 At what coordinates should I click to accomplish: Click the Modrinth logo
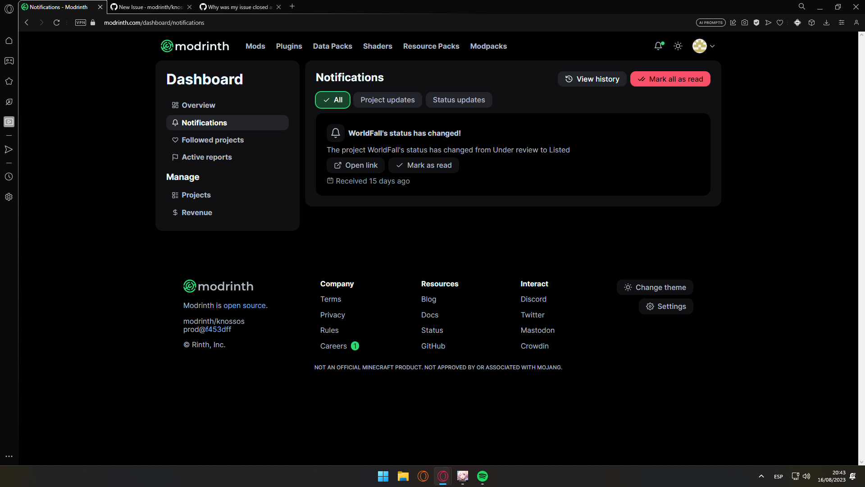click(x=195, y=46)
